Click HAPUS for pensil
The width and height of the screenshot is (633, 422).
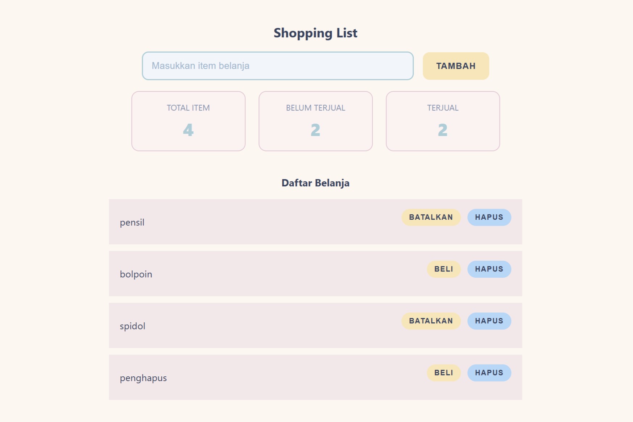tap(489, 217)
